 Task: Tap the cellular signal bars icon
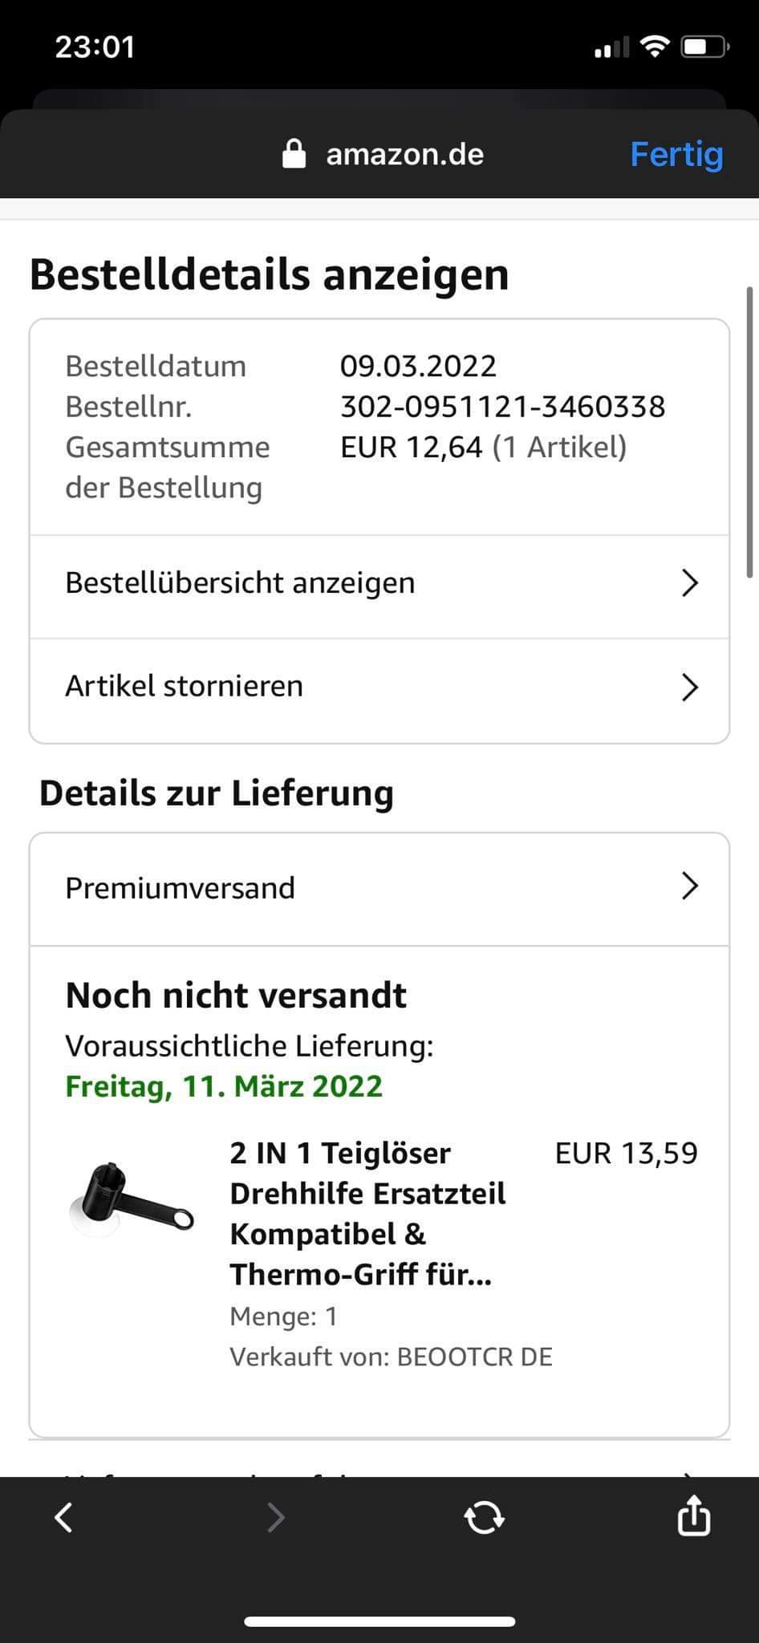(x=611, y=48)
